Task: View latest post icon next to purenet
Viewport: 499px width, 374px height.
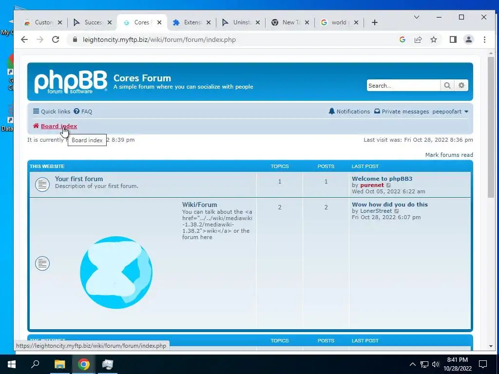Action: tap(388, 185)
